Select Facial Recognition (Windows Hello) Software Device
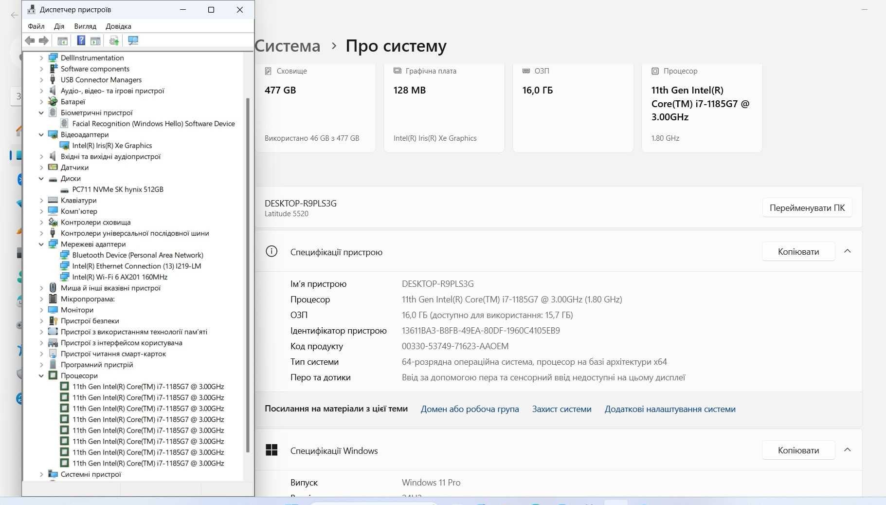 pos(153,124)
